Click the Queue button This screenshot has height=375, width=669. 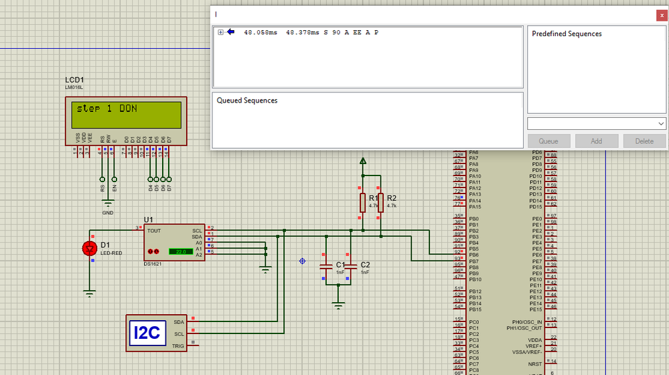tap(548, 141)
